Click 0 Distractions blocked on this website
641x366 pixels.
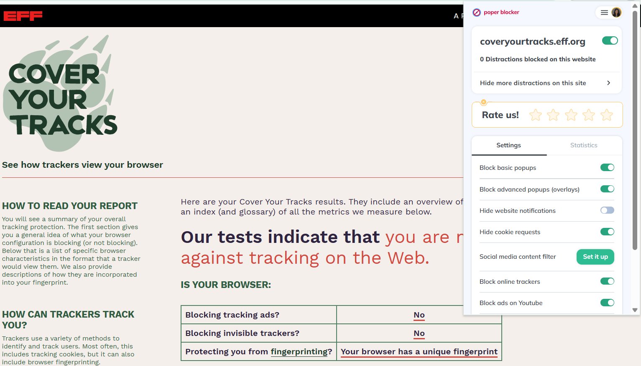click(538, 59)
